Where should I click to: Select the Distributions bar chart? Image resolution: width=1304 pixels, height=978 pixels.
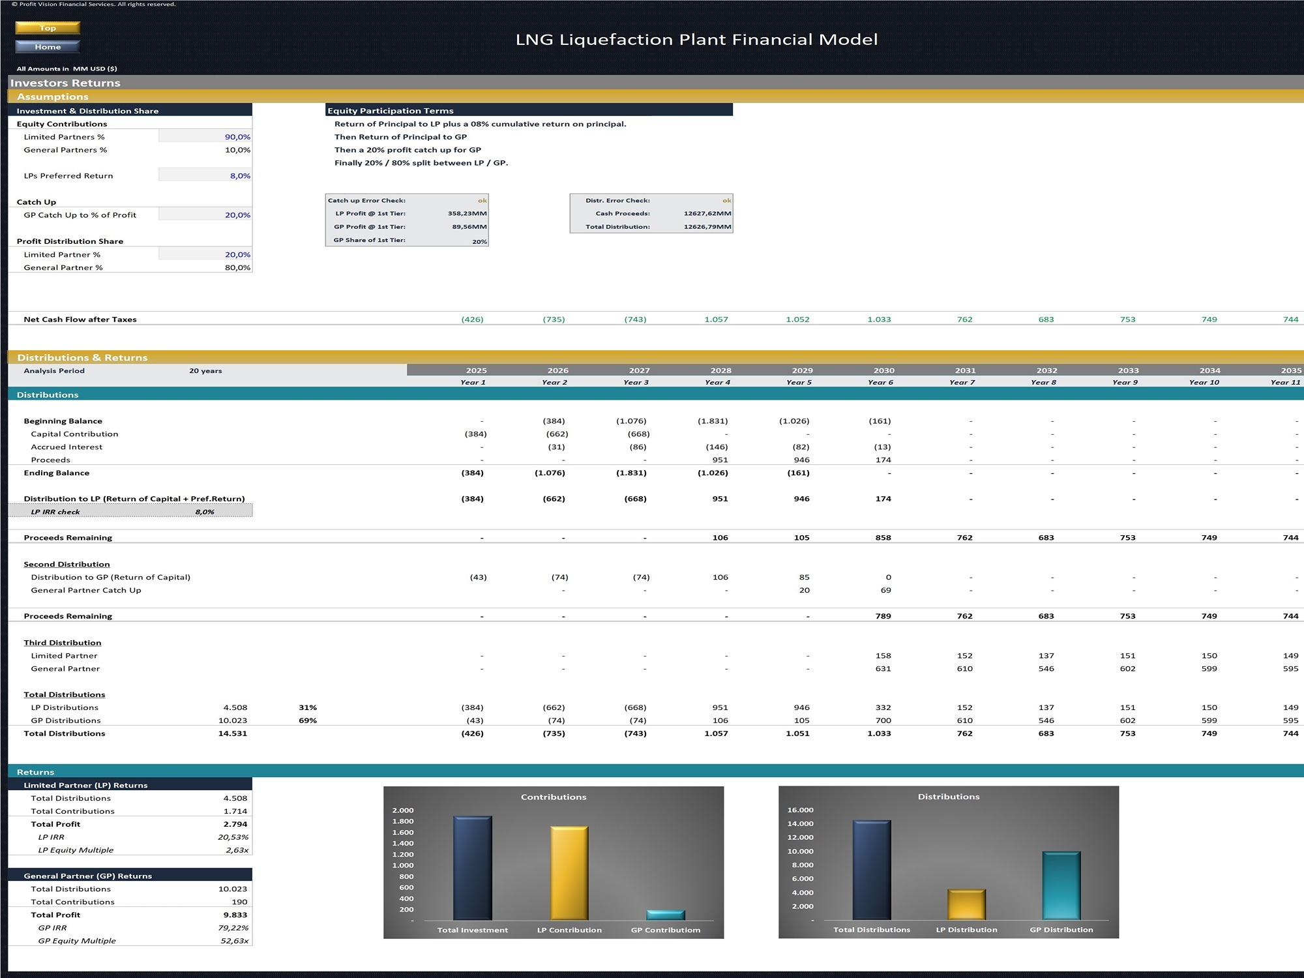click(x=949, y=796)
